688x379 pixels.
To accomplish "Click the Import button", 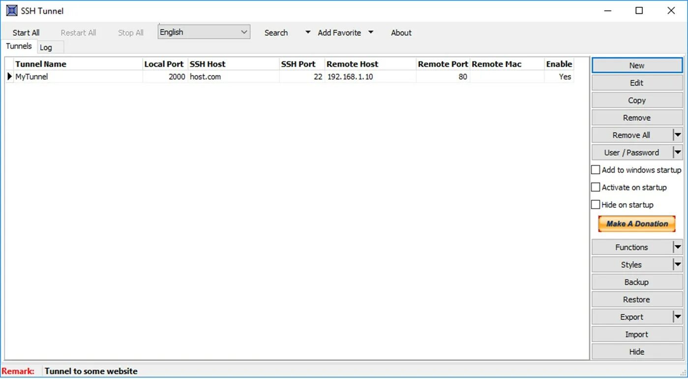I will 637,334.
